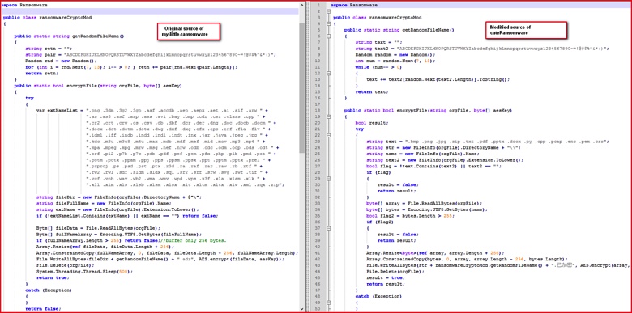Click 'bool result;' on right line 20

pos(371,123)
